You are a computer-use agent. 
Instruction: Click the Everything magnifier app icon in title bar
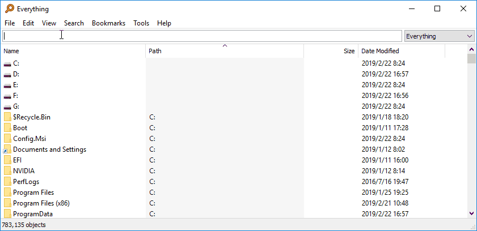(x=10, y=9)
